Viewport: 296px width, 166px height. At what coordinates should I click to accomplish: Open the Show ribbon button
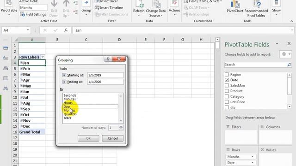[277, 8]
